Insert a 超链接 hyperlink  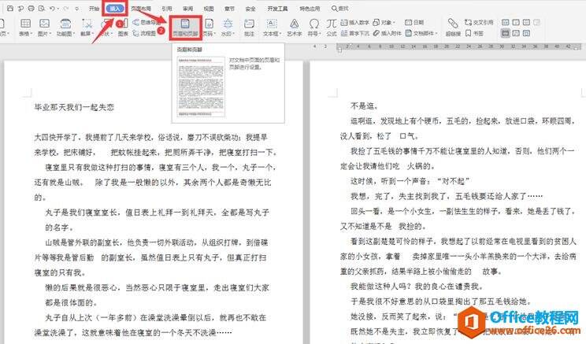(453, 28)
